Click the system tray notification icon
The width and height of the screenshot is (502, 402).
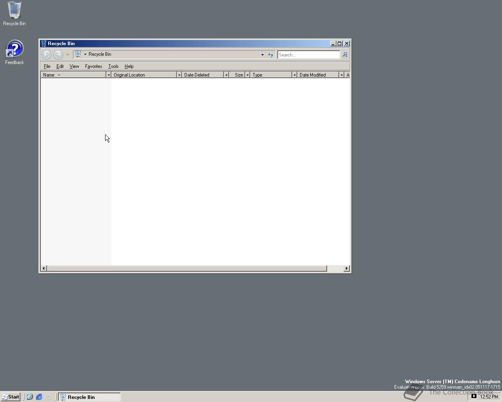click(x=474, y=397)
